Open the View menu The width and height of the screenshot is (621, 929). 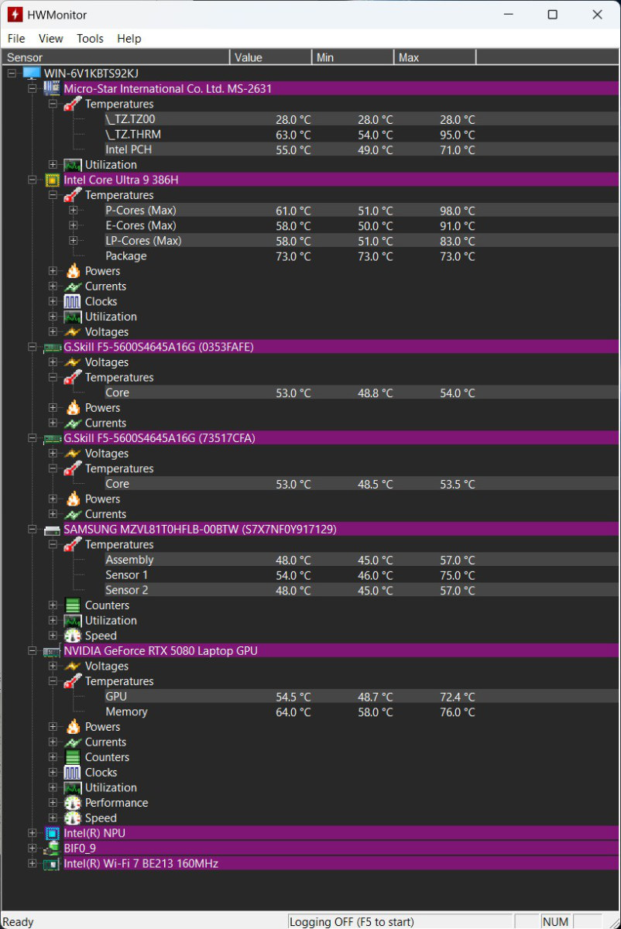(x=51, y=39)
